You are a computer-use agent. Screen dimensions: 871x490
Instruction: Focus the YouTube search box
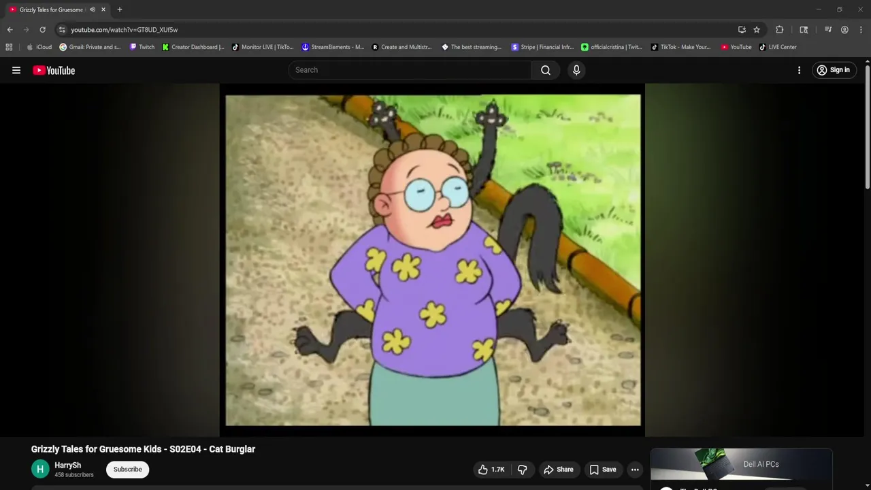pyautogui.click(x=410, y=70)
